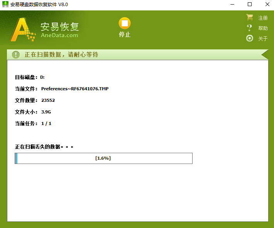The height and width of the screenshot is (228, 274).
Task: Maximize the data recovery window
Action: tap(250, 4)
